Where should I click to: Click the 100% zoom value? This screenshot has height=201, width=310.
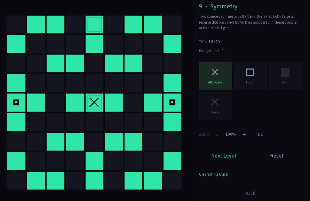pos(231,134)
